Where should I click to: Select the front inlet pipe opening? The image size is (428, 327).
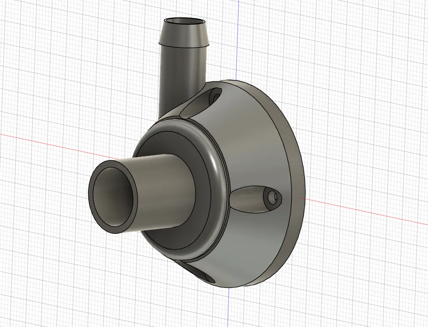point(113,196)
